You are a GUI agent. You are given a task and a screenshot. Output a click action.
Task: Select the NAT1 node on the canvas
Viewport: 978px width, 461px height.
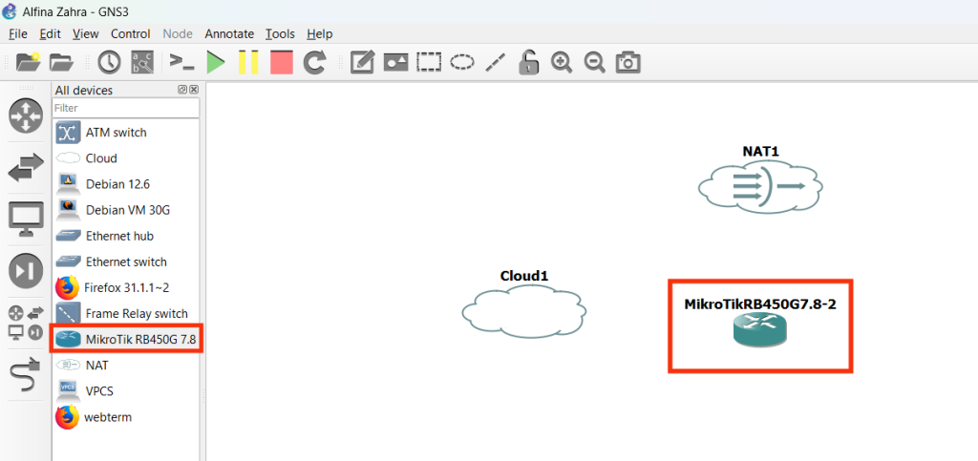pos(760,186)
